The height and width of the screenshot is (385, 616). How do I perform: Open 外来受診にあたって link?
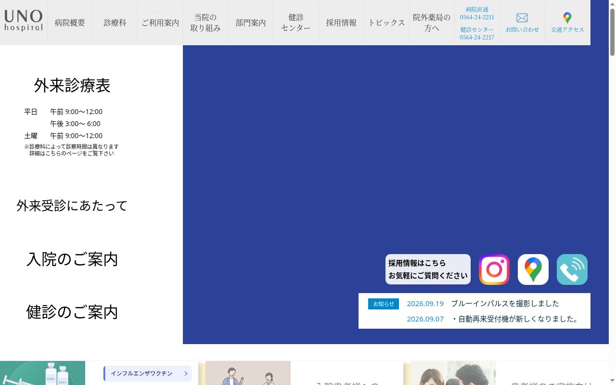[x=72, y=205]
